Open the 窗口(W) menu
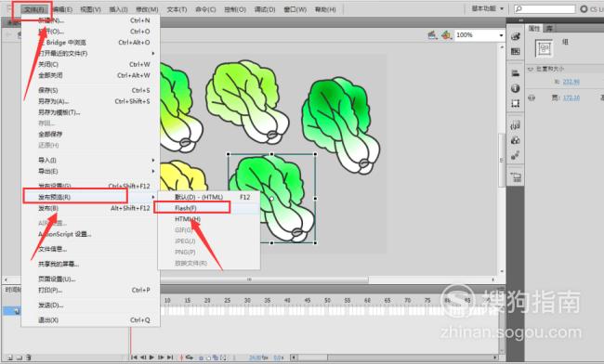Viewport: 604px width, 364px height. click(x=295, y=9)
